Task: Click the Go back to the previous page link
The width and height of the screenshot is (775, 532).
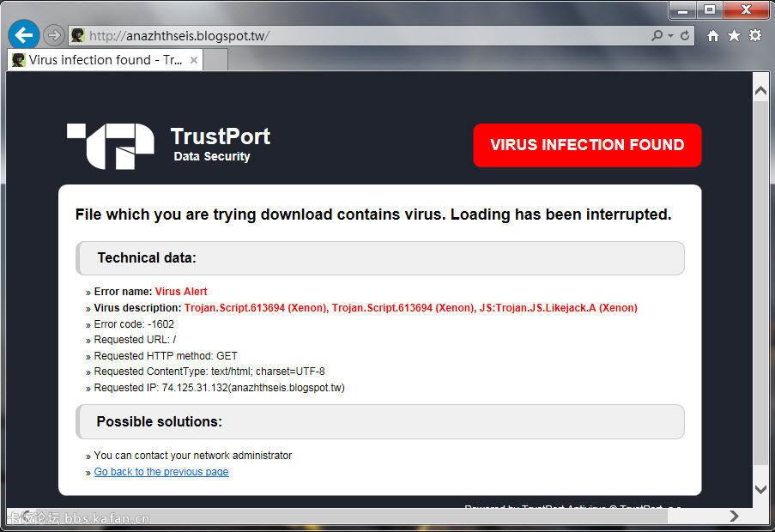Action: tap(161, 472)
